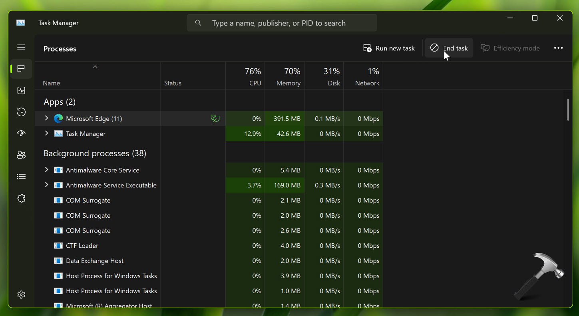Expand the Task Manager process entry

coord(46,133)
